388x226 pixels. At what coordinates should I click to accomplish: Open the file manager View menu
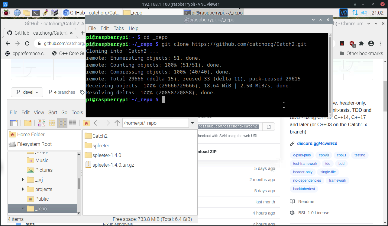point(39,112)
